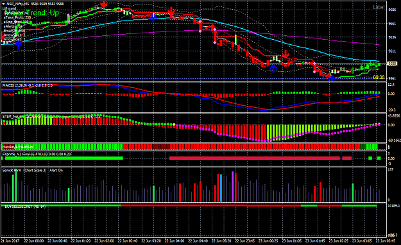
Task: Click the 23 Jun 03:05 time label
Action: pyautogui.click(x=362, y=241)
